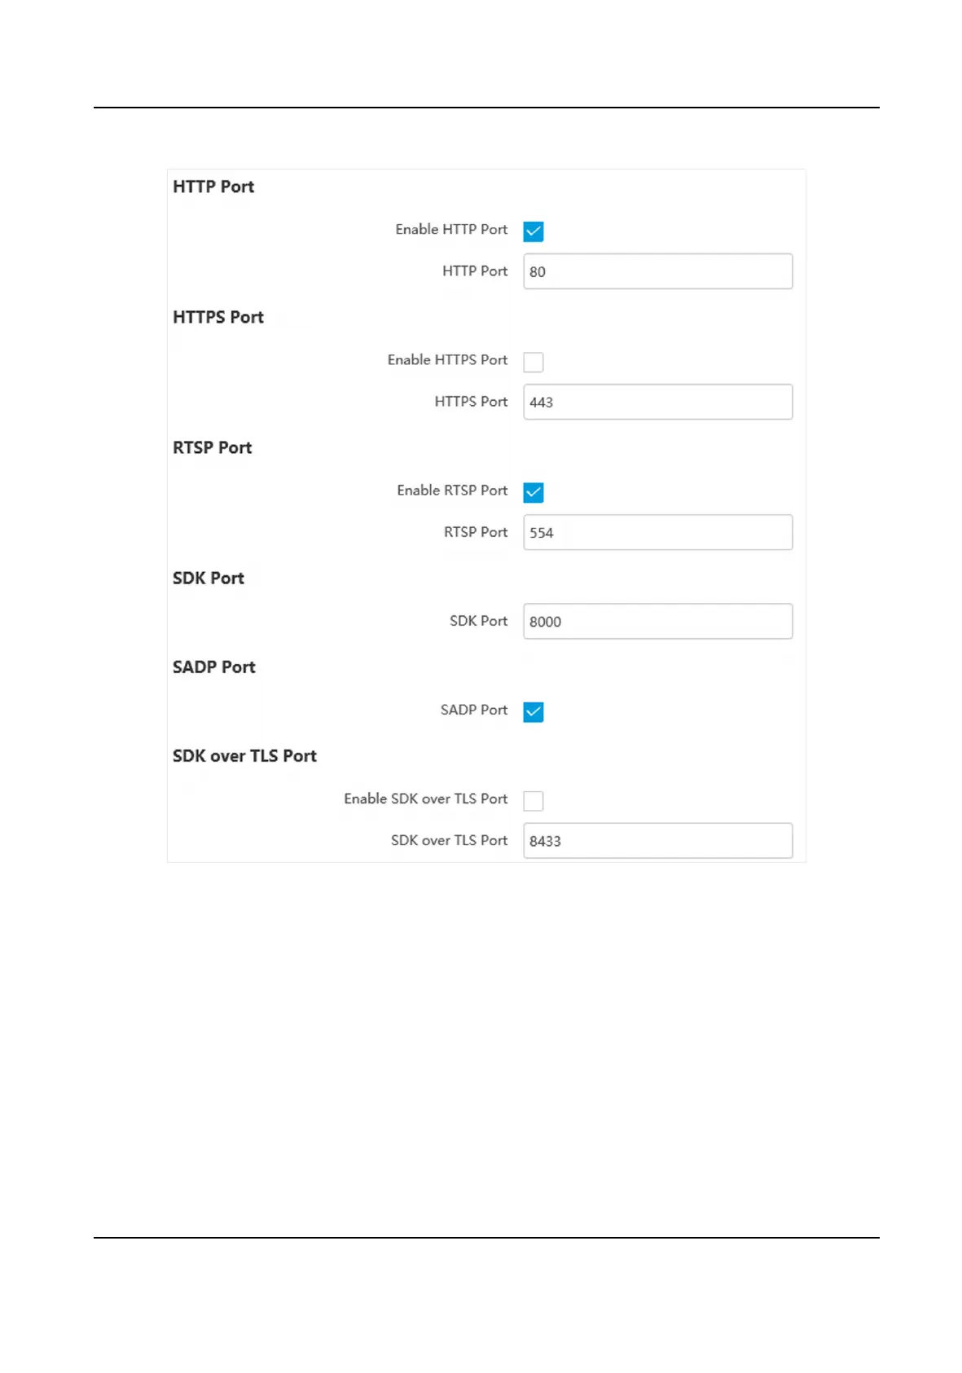The image size is (962, 1373).
Task: Click the bold HTTPS Port section heading
Action: (x=218, y=317)
